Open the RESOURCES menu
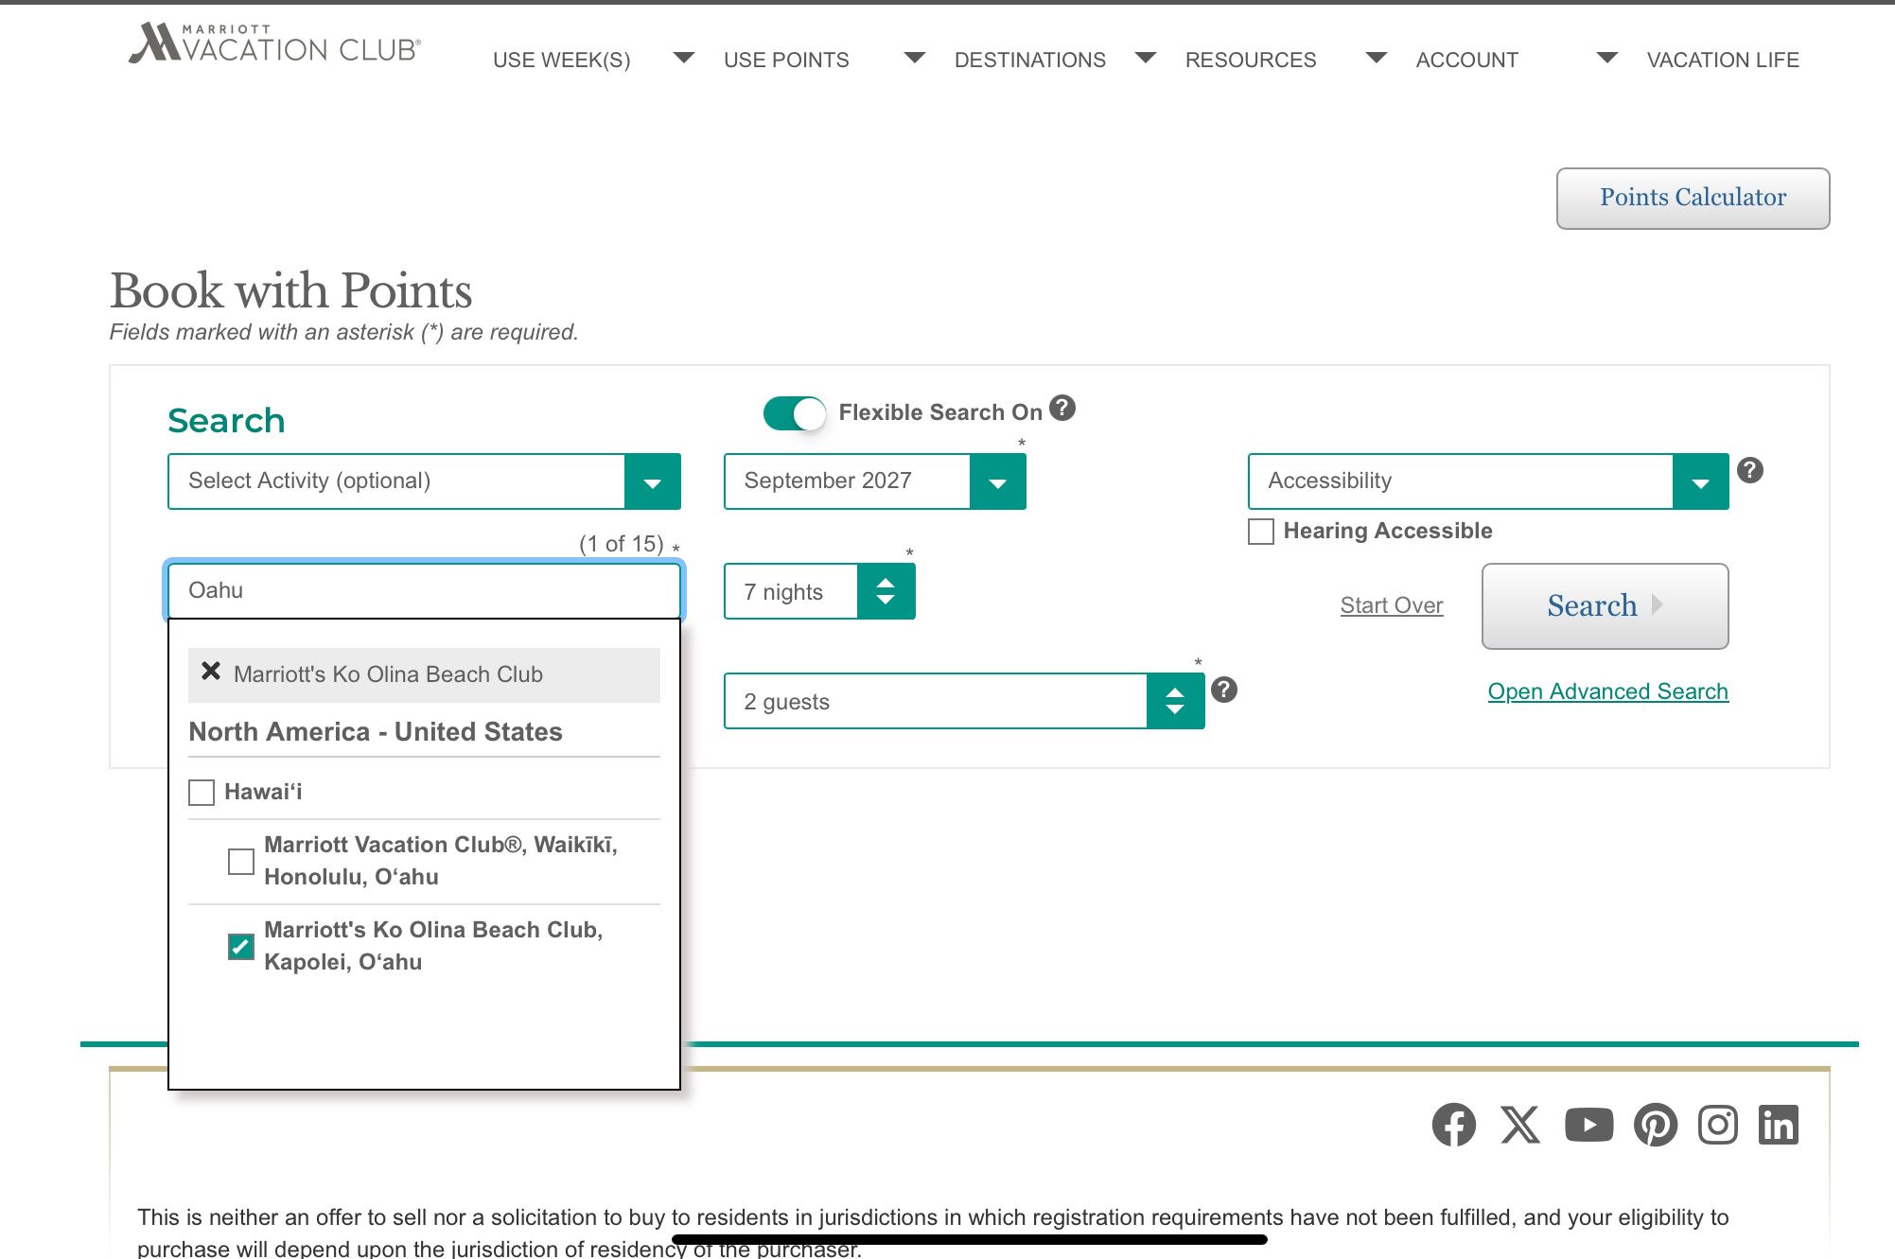The width and height of the screenshot is (1895, 1259). pyautogui.click(x=1251, y=60)
